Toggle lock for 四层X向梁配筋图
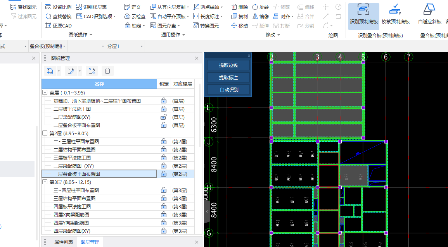 [x=163, y=214]
